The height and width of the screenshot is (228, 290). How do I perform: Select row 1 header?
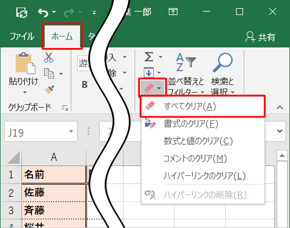(11, 175)
